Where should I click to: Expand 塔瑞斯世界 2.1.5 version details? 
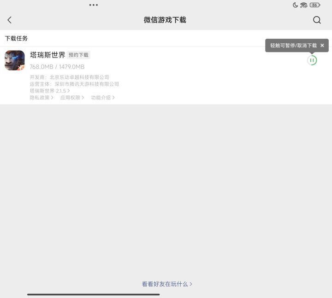tap(50, 91)
